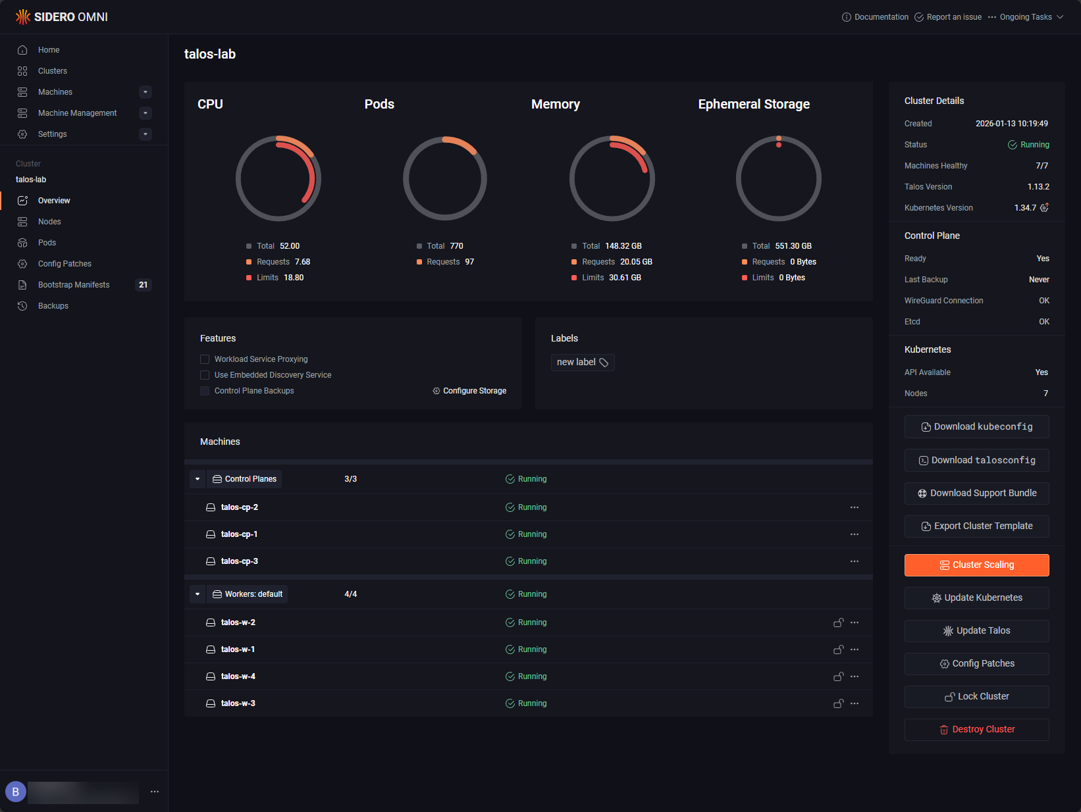Click the Sidero Omni logo

62,17
